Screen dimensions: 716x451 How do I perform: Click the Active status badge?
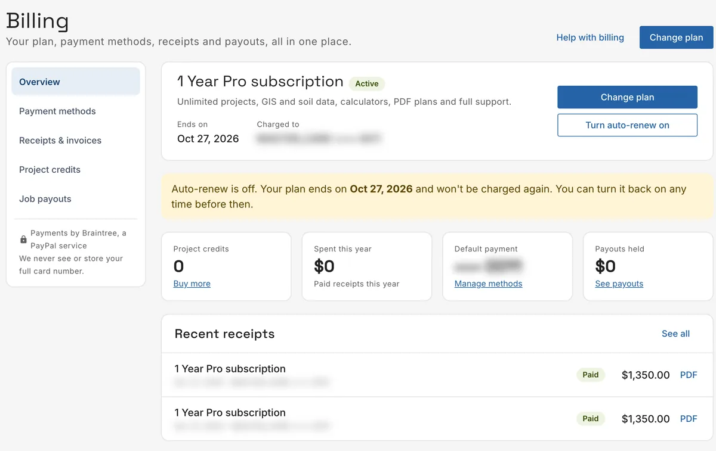tap(367, 83)
